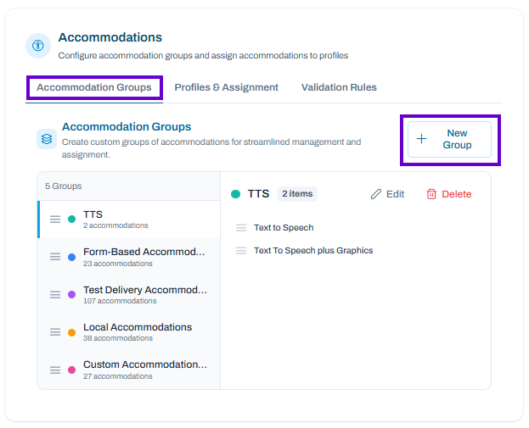Click the stacked layers icon beside Accommodation Groups
Image resolution: width=529 pixels, height=428 pixels.
coord(47,139)
